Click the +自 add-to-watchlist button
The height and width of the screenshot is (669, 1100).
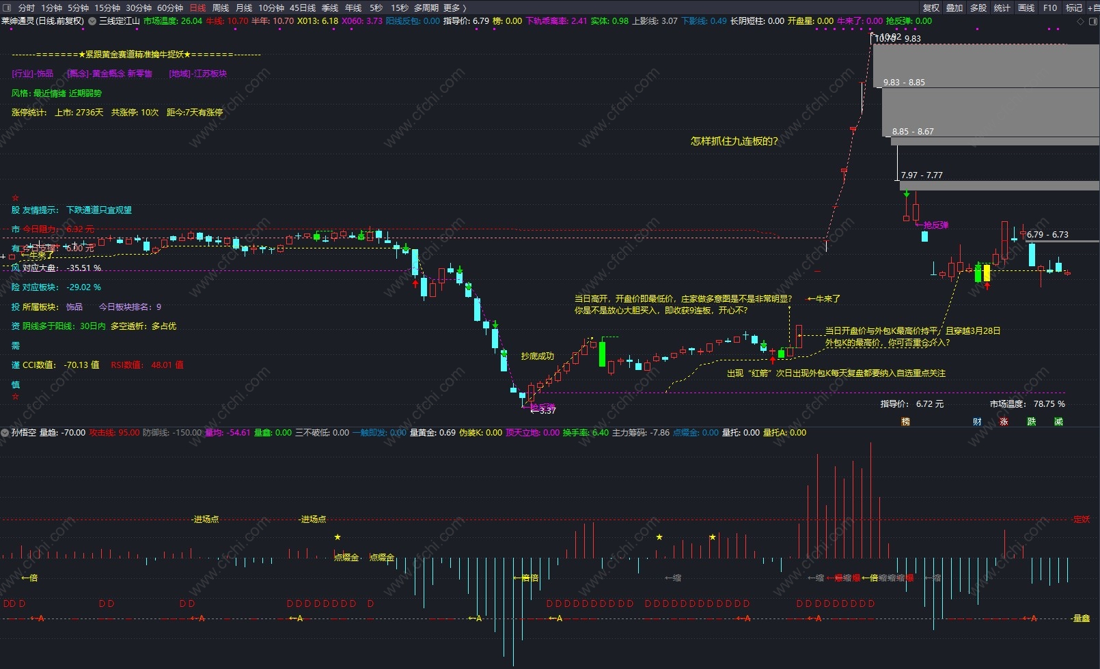tap(1093, 8)
